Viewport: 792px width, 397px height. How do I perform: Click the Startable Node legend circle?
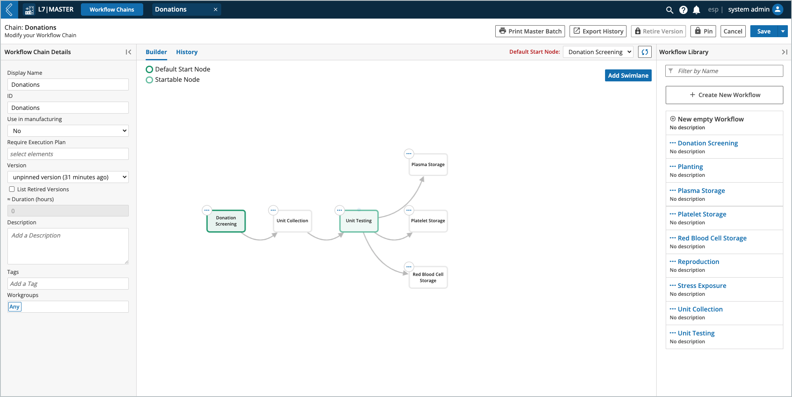coord(149,80)
